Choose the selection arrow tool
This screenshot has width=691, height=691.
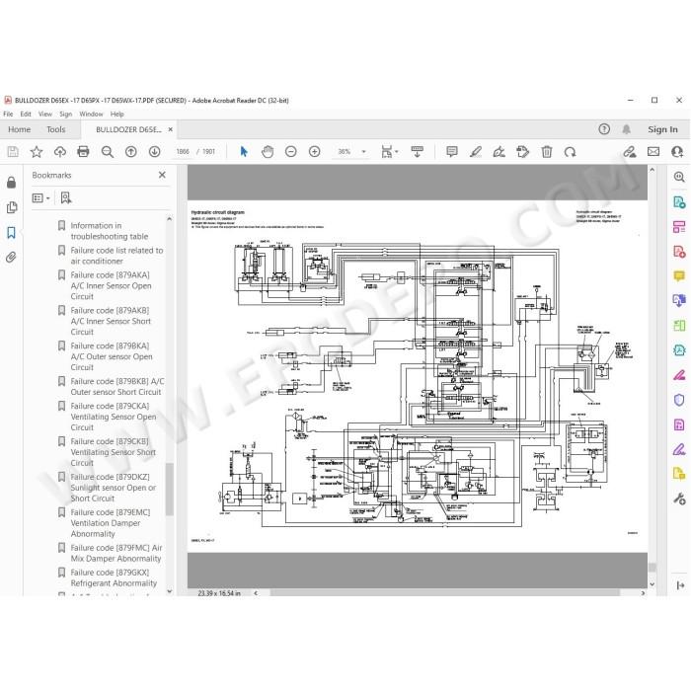(244, 152)
